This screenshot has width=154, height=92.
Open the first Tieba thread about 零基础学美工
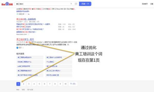[x=34, y=24]
